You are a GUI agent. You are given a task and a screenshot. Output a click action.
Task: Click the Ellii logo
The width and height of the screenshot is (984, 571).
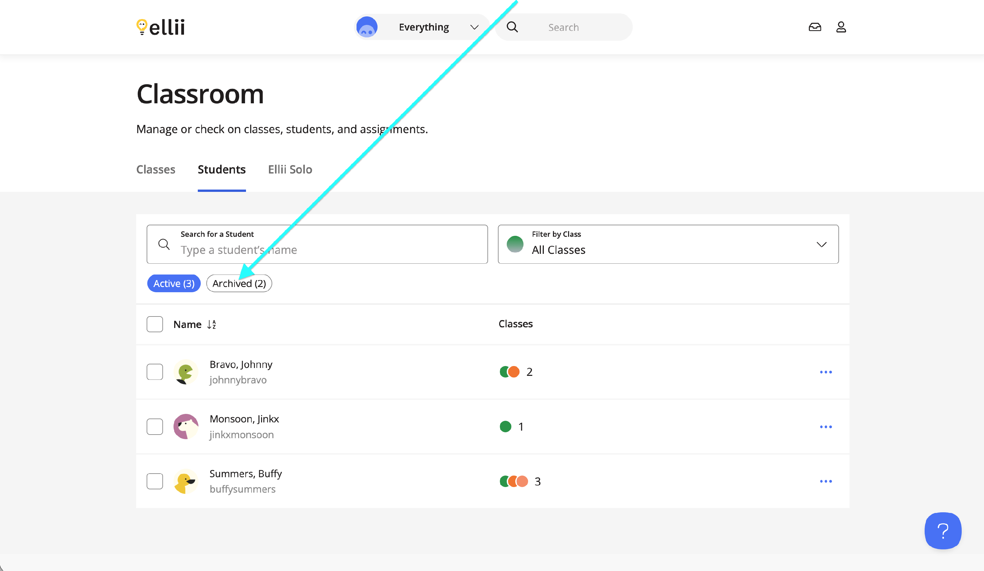[160, 27]
